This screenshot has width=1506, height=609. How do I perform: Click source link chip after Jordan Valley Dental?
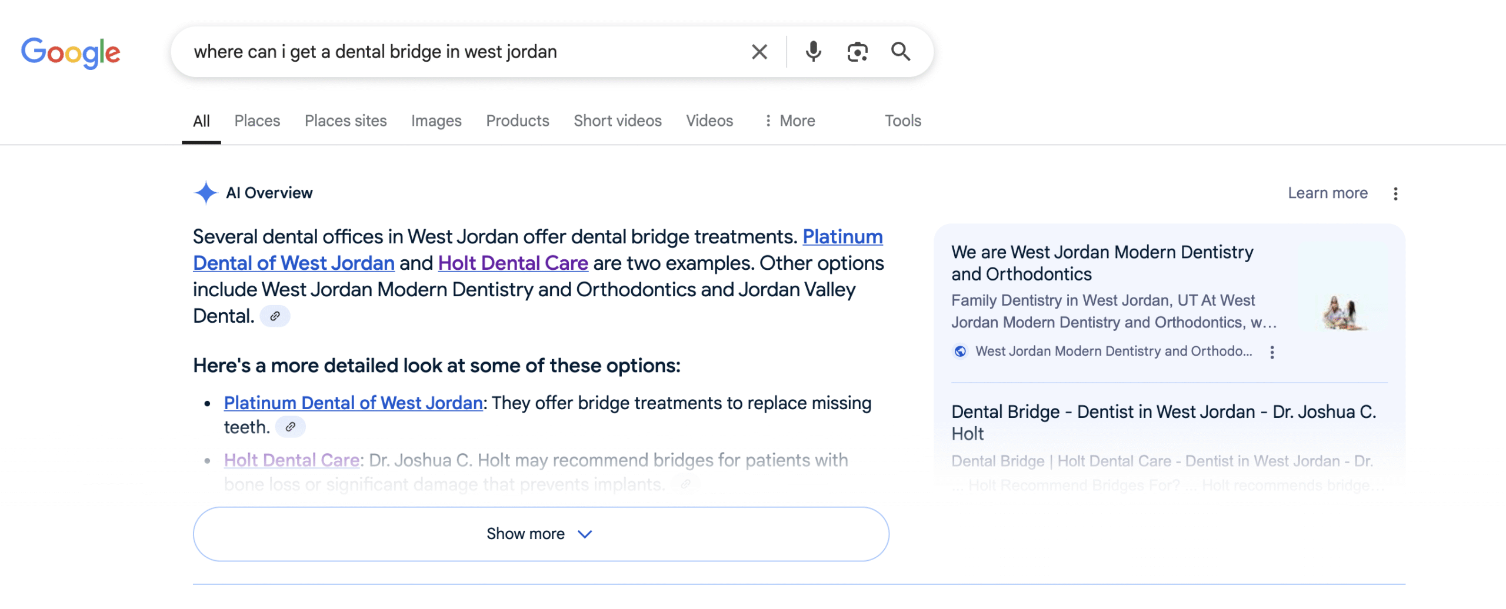pyautogui.click(x=275, y=316)
